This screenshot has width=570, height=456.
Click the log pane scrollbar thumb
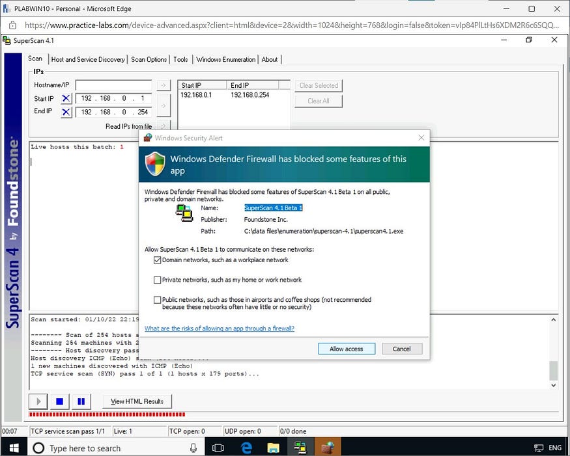click(x=553, y=370)
